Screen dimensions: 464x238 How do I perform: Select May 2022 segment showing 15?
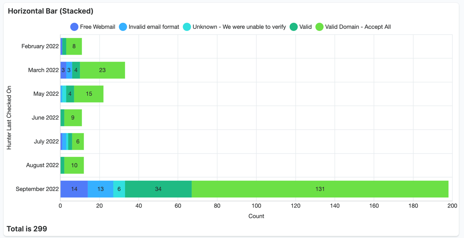tap(89, 94)
